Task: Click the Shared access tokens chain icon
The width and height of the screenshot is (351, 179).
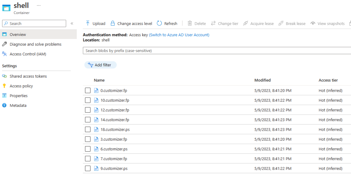Action: (x=4, y=76)
